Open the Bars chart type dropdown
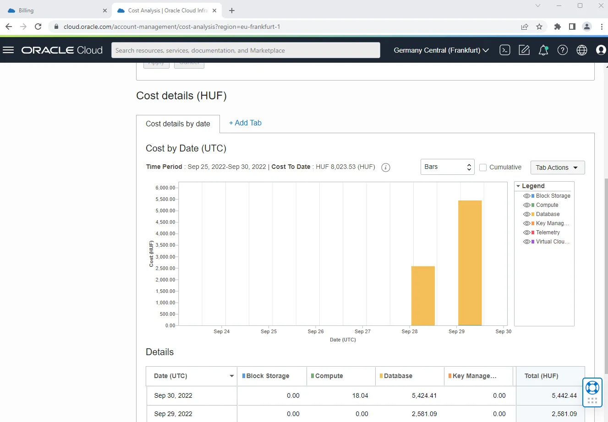 click(x=447, y=167)
